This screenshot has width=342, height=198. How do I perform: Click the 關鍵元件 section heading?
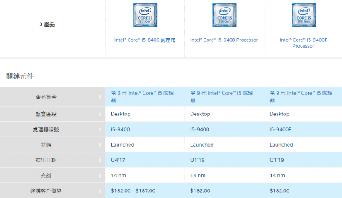[20, 76]
